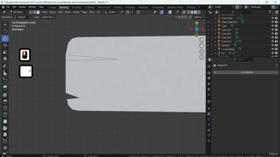
Task: Switch to the Sculpting workspace tab
Action: pyautogui.click(x=76, y=7)
